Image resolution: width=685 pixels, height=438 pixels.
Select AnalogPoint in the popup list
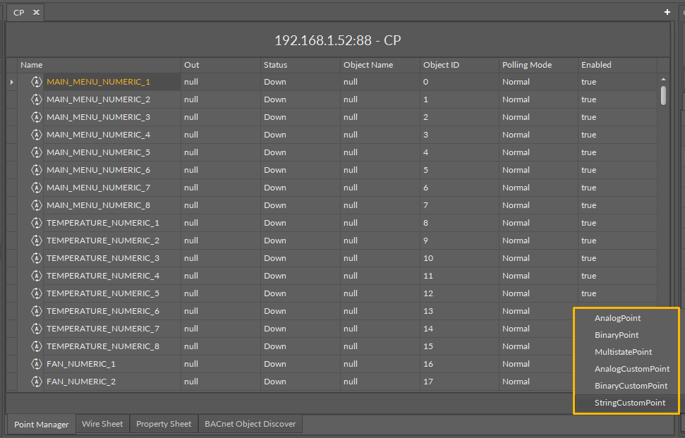click(617, 318)
